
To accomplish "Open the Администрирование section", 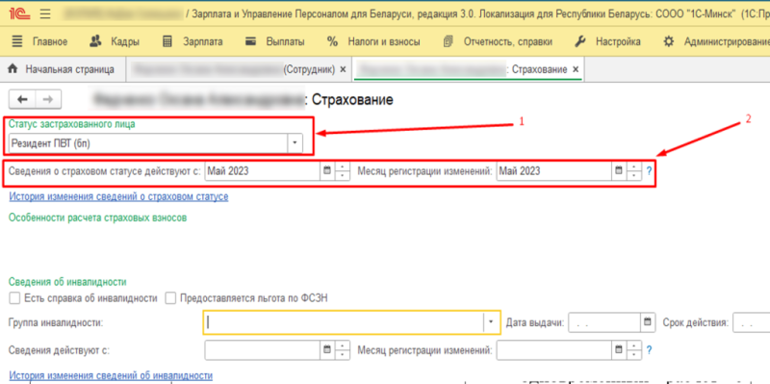I will pos(716,41).
